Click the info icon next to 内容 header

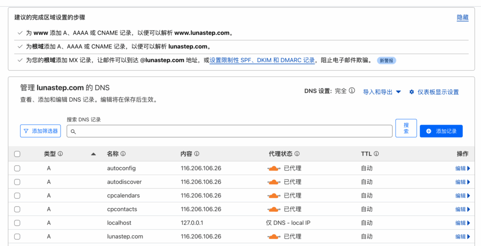click(x=197, y=154)
